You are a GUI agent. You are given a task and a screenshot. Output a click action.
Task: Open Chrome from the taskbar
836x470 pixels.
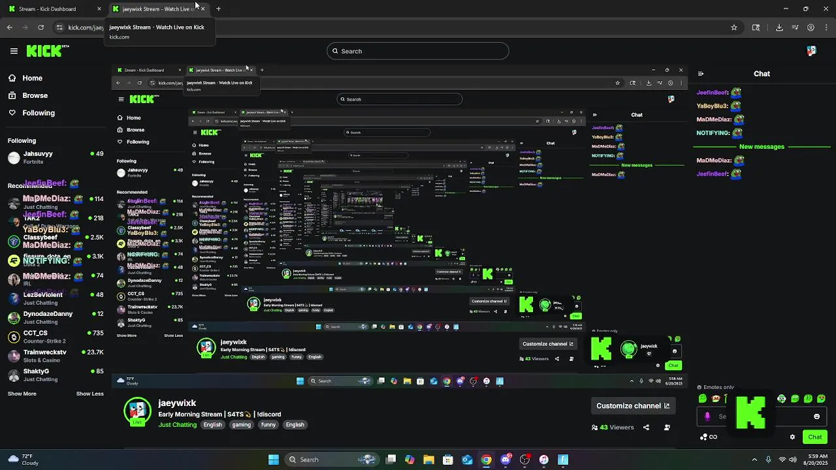pyautogui.click(x=487, y=460)
